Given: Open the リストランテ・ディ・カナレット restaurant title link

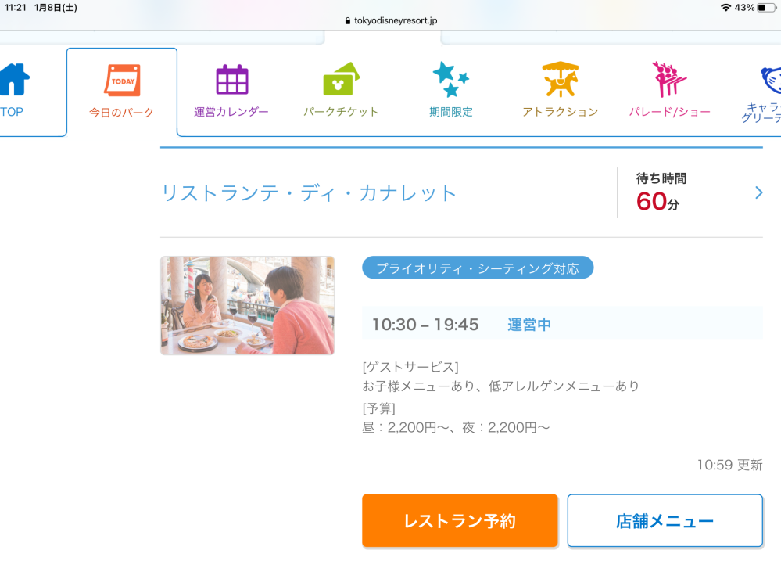Looking at the screenshot, I should pos(309,193).
